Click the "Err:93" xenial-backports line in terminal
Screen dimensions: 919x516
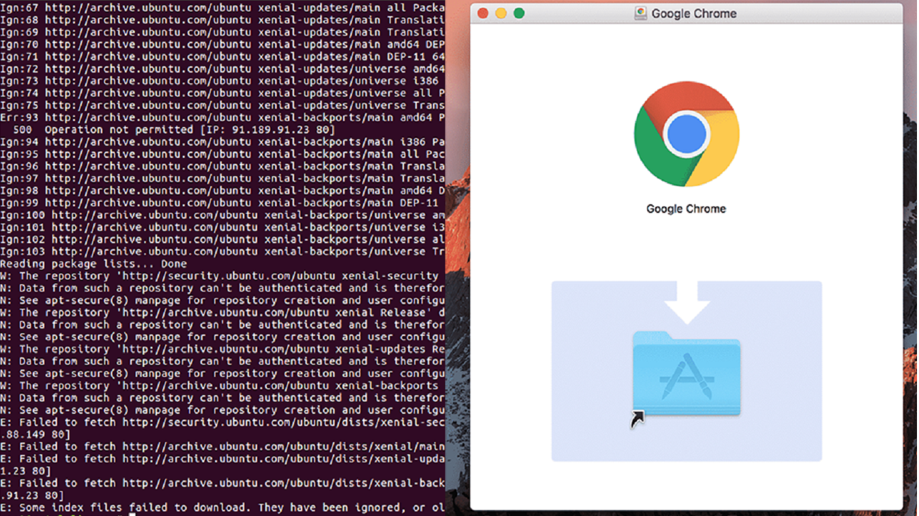(222, 118)
